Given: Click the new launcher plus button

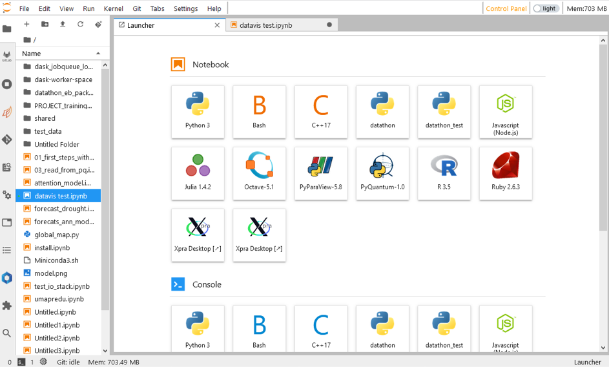Looking at the screenshot, I should [26, 24].
